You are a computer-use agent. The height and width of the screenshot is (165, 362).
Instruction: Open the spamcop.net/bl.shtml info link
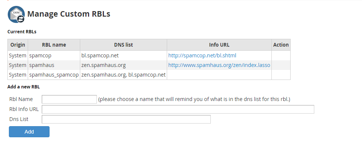click(202, 55)
